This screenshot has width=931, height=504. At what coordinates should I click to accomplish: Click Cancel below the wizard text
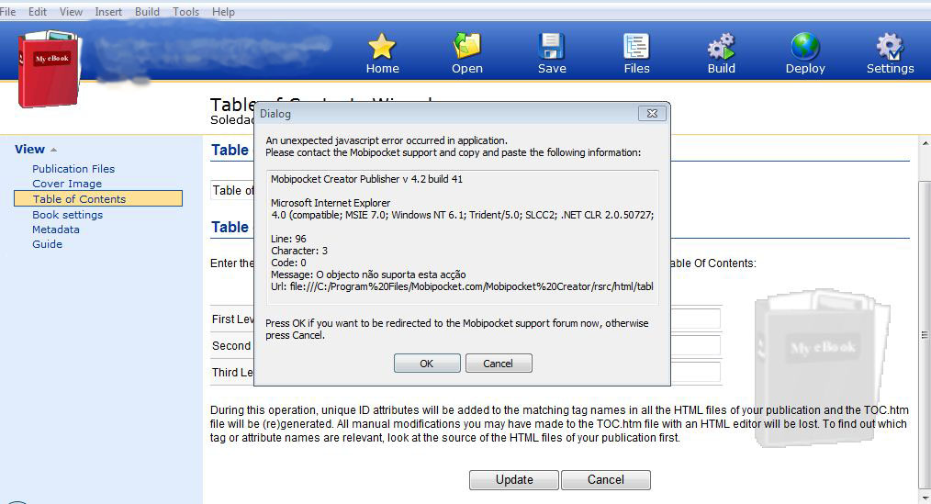(x=606, y=479)
